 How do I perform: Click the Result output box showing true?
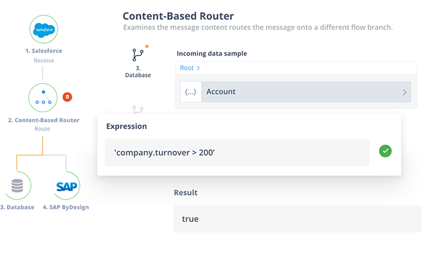(x=297, y=219)
